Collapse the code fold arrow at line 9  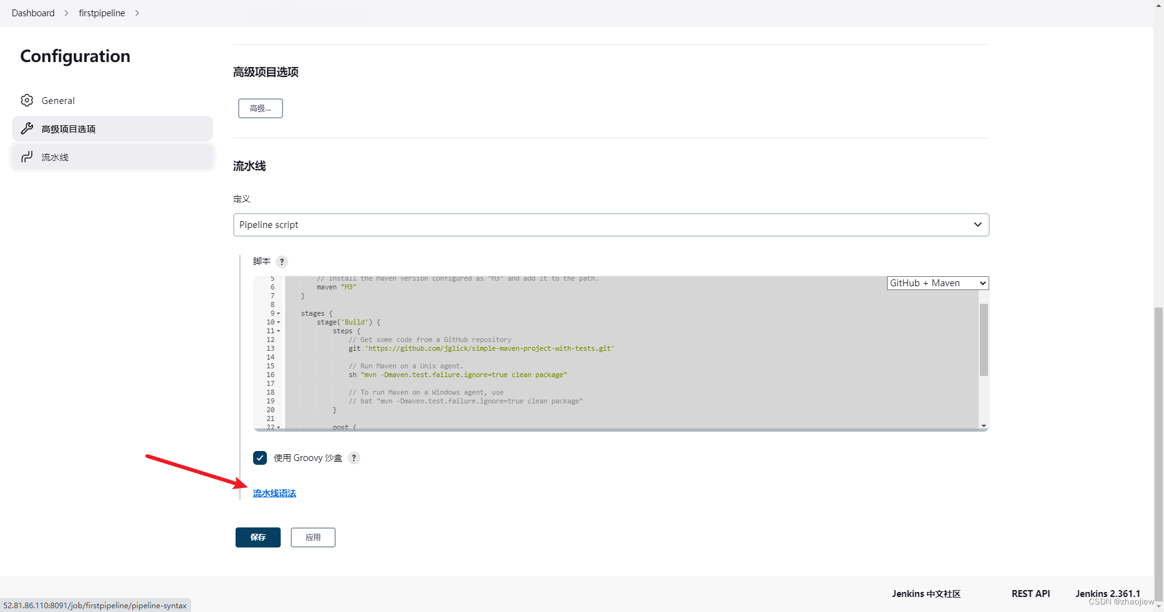tap(279, 314)
